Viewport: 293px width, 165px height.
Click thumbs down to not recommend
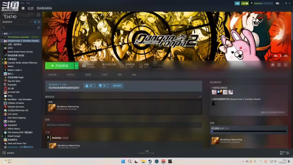103,86
